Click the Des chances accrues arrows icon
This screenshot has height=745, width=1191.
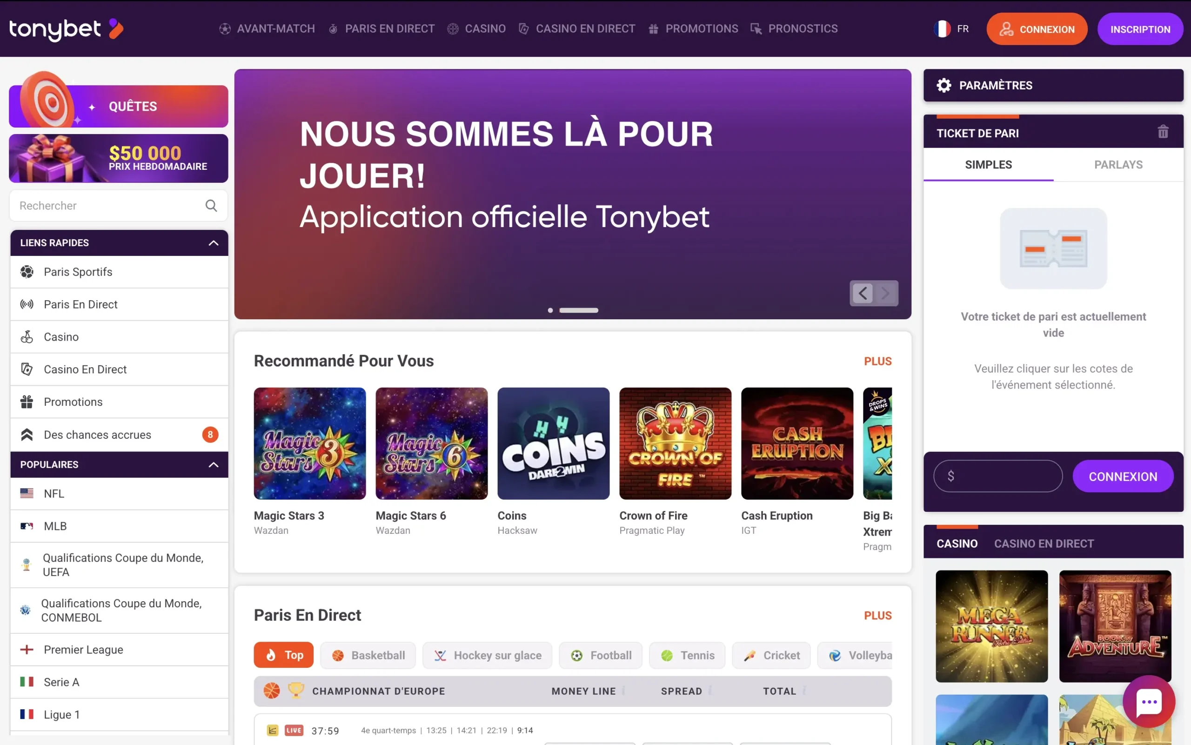[x=27, y=435]
